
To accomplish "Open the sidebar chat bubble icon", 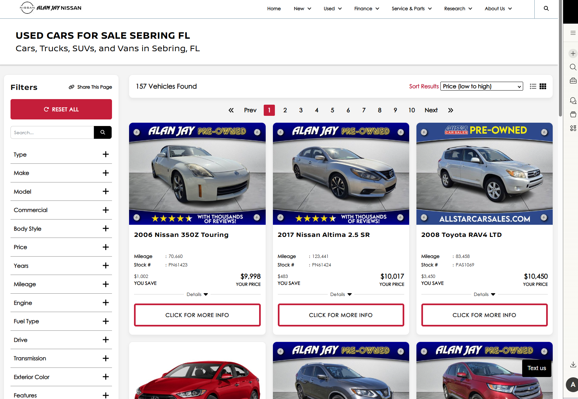I will pyautogui.click(x=573, y=101).
